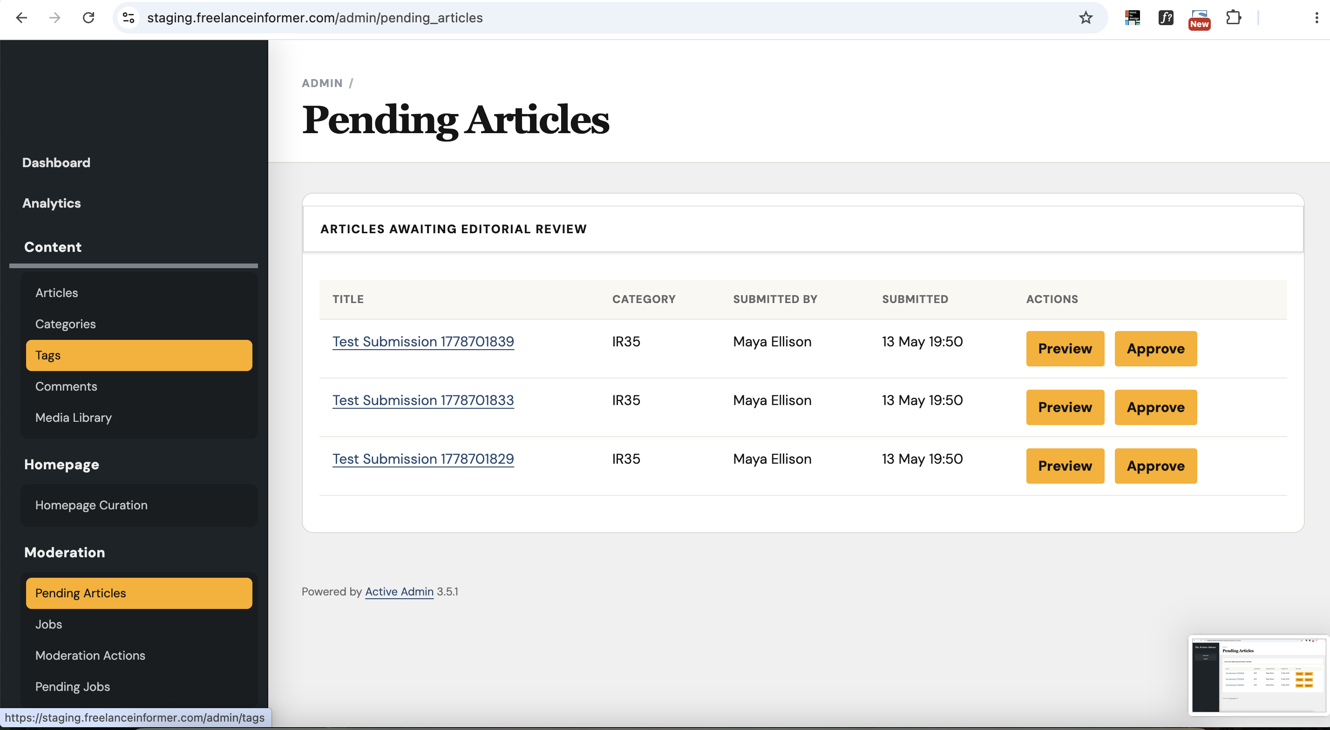Open Comments in the sidebar
The height and width of the screenshot is (730, 1330).
coord(139,386)
